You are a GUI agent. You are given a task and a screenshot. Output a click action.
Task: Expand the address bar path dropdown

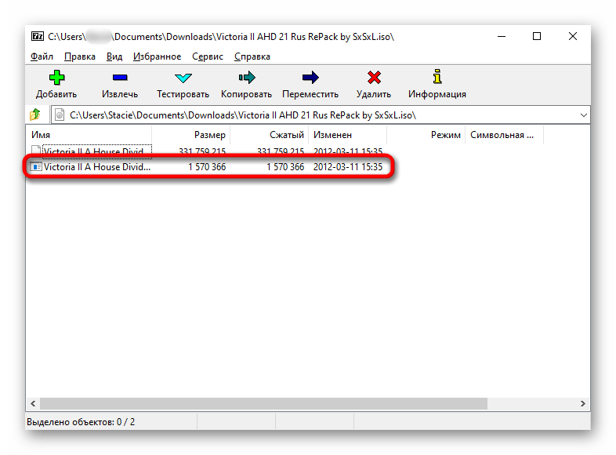[583, 115]
